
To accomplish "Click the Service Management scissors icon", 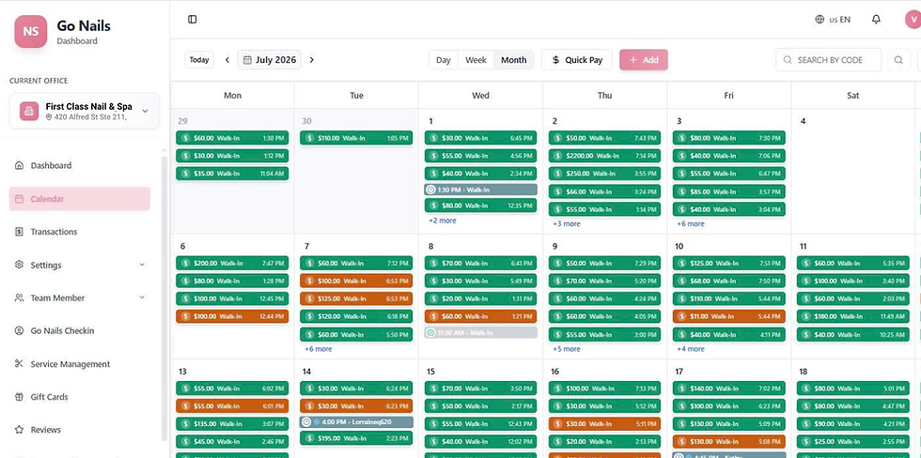I will coord(20,363).
